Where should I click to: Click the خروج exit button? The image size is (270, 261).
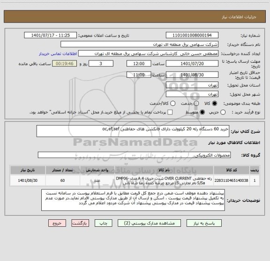[x=57, y=223]
